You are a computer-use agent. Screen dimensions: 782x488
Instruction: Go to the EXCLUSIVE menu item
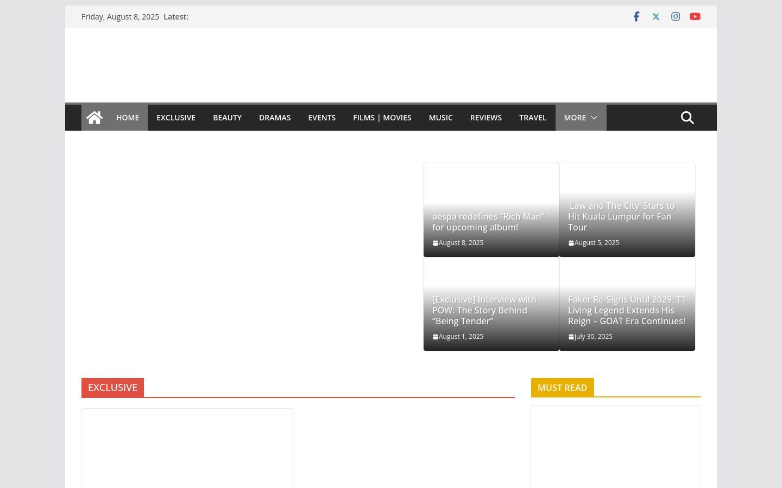(176, 118)
